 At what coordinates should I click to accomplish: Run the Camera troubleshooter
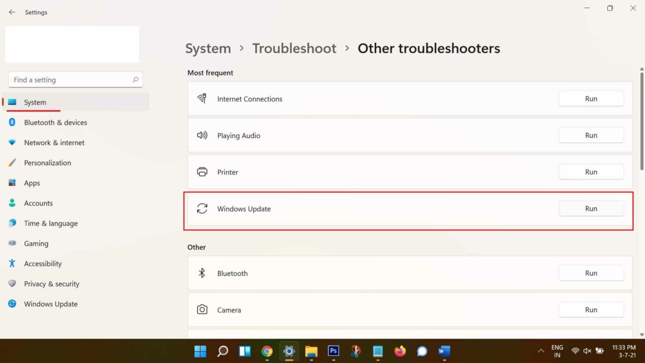[591, 309]
